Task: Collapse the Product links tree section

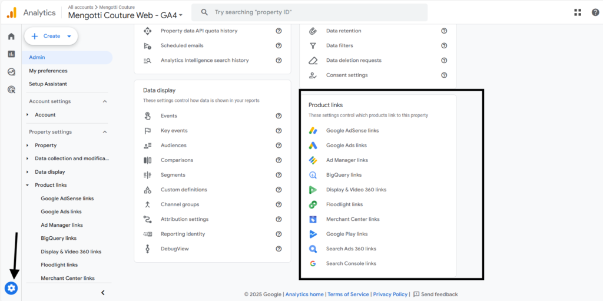Action: pyautogui.click(x=28, y=185)
